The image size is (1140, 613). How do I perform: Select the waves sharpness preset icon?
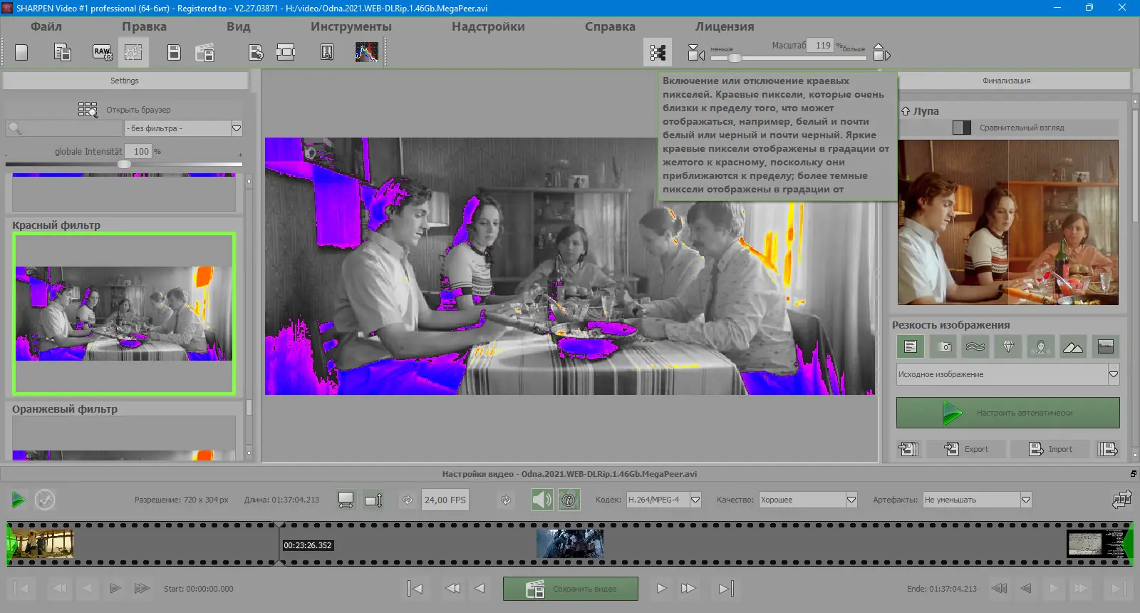pyautogui.click(x=975, y=346)
